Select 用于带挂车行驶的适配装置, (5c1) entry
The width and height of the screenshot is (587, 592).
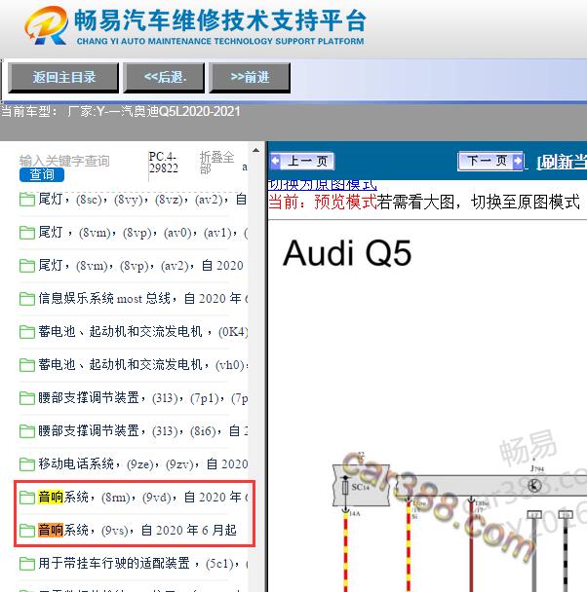[x=143, y=564]
